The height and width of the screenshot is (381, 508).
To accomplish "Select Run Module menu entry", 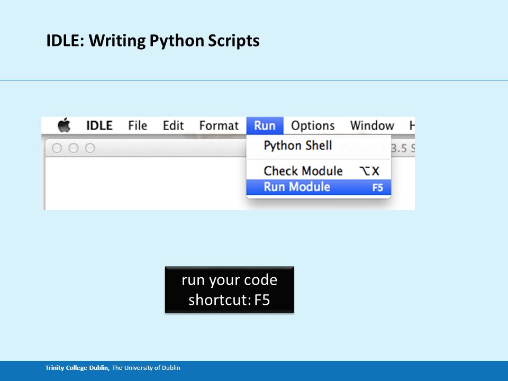I will click(x=319, y=187).
